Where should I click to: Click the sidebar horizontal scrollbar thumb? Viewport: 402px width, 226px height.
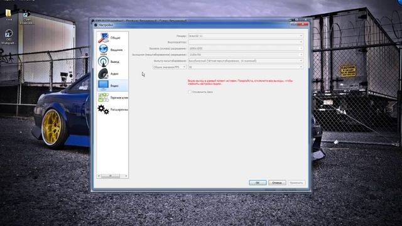111,176
